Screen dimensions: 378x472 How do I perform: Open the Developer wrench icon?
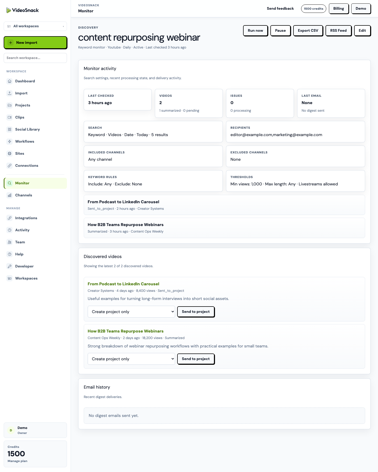tap(9, 266)
